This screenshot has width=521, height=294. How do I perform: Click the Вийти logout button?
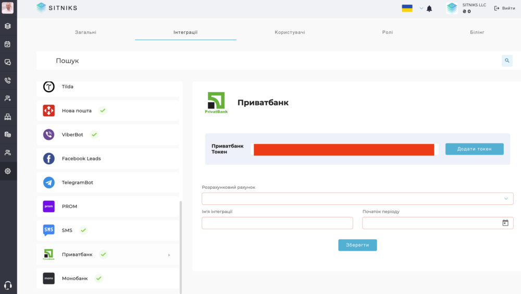(x=505, y=8)
